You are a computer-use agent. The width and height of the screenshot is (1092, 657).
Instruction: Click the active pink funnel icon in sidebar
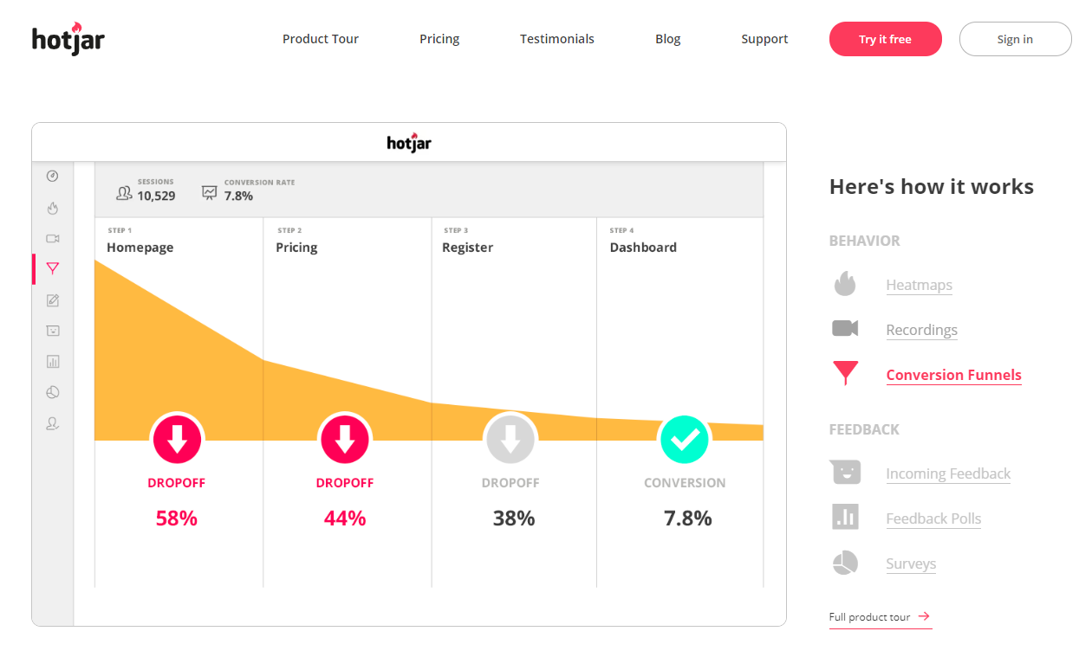[52, 268]
